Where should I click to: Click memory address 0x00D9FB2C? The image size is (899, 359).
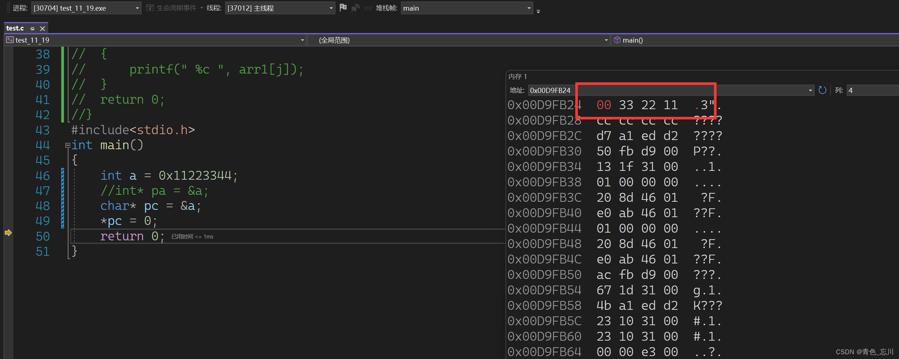pos(544,136)
